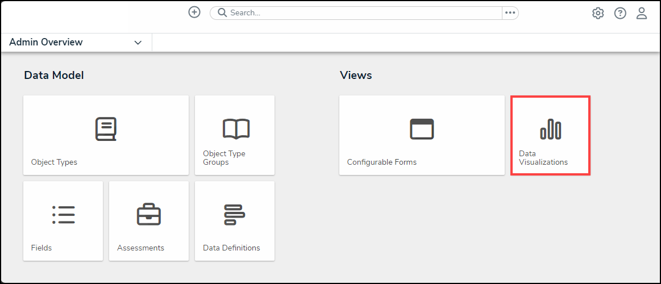Click the Assessments label
This screenshot has width=661, height=284.
[x=140, y=248]
